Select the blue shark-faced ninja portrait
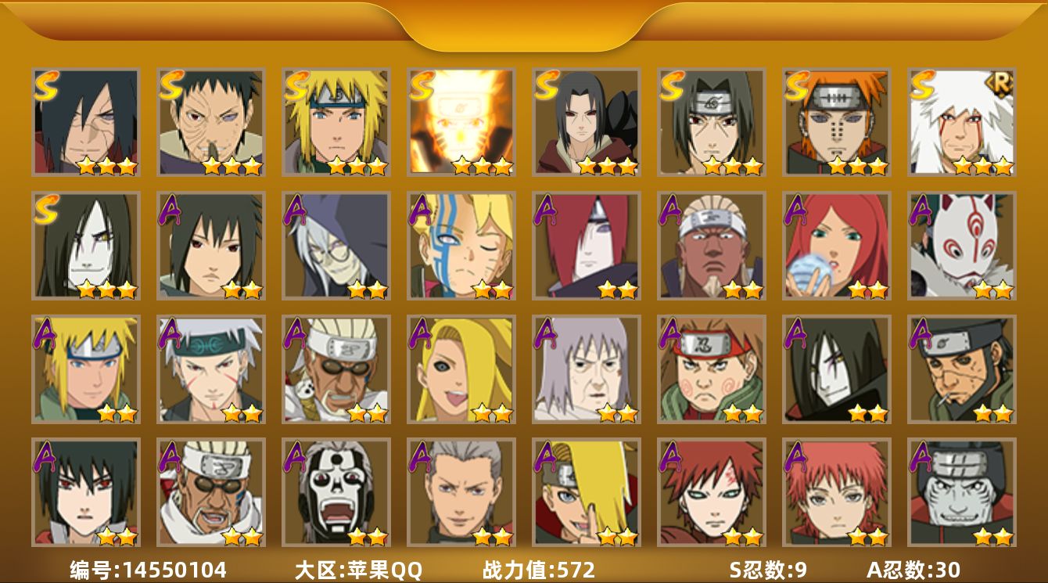 (961, 492)
